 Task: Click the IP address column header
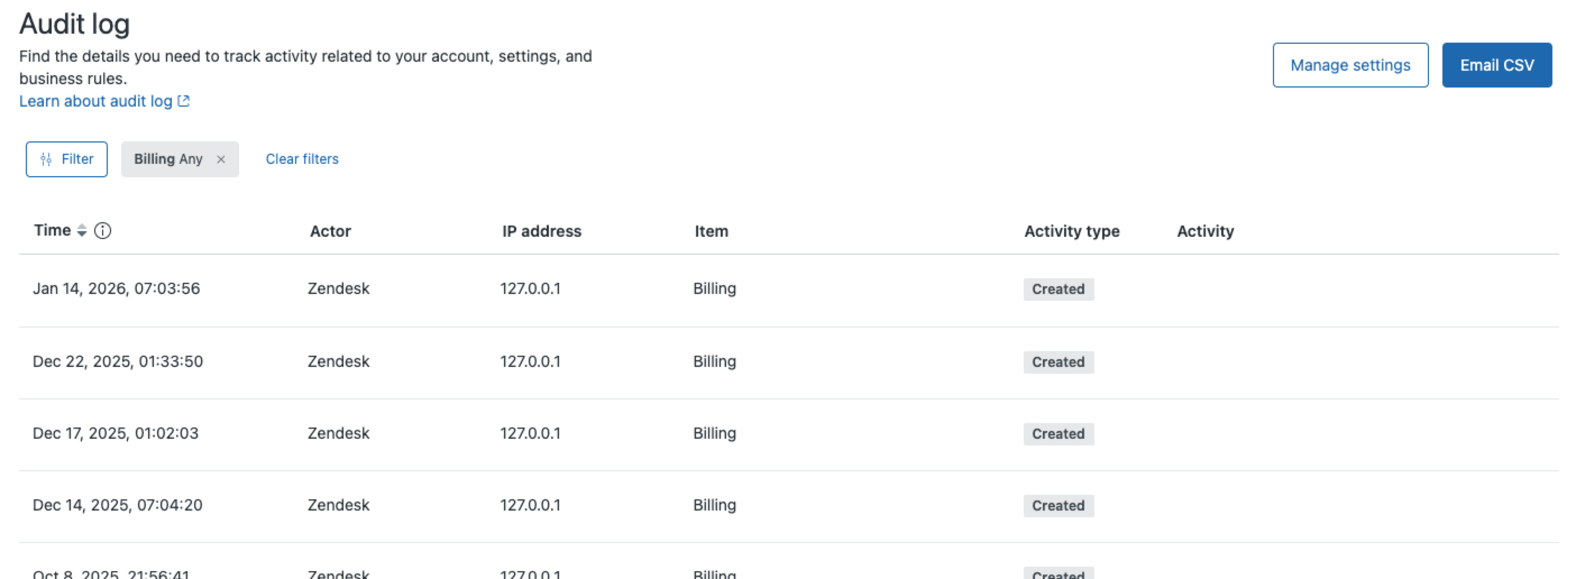click(x=542, y=231)
